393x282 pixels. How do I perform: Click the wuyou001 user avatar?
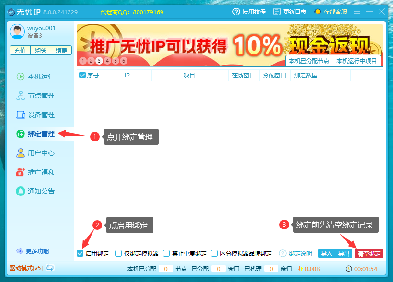tap(17, 32)
